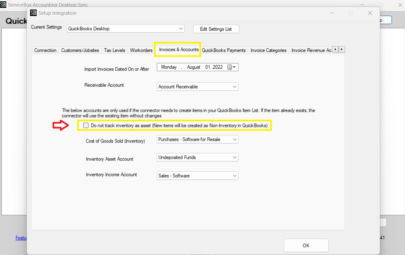
Task: Click the weekday 'Monday' in the date field
Action: coord(169,67)
